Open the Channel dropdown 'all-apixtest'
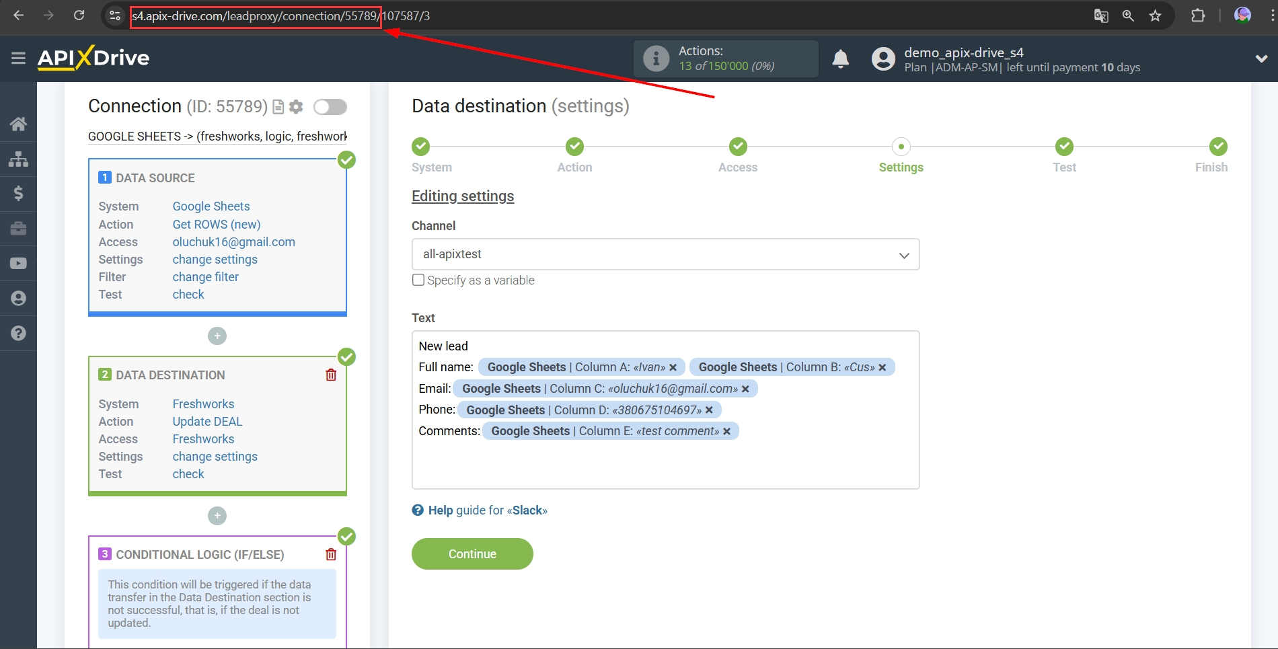 pyautogui.click(x=665, y=254)
